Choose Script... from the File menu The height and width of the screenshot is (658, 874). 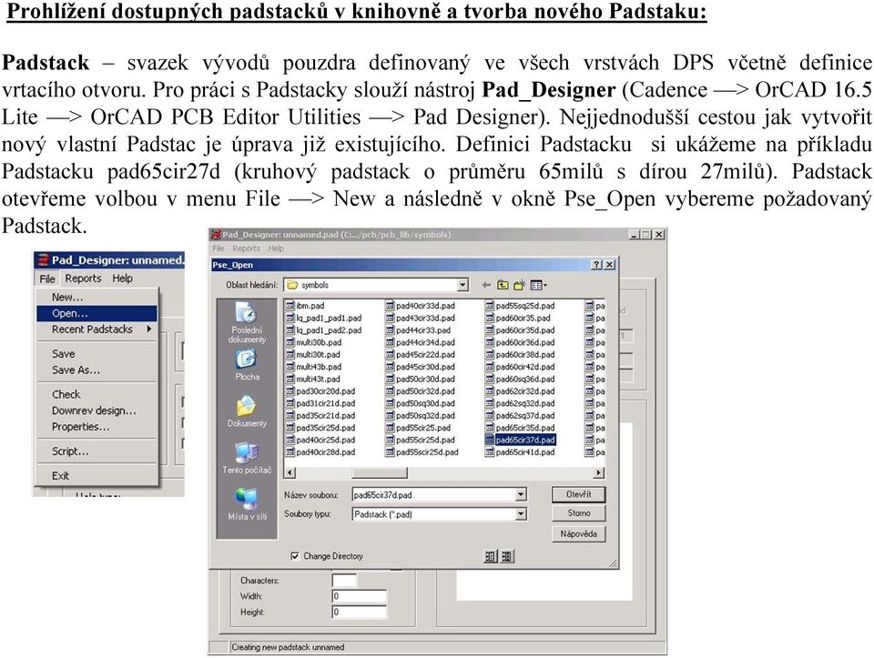pos(97,451)
